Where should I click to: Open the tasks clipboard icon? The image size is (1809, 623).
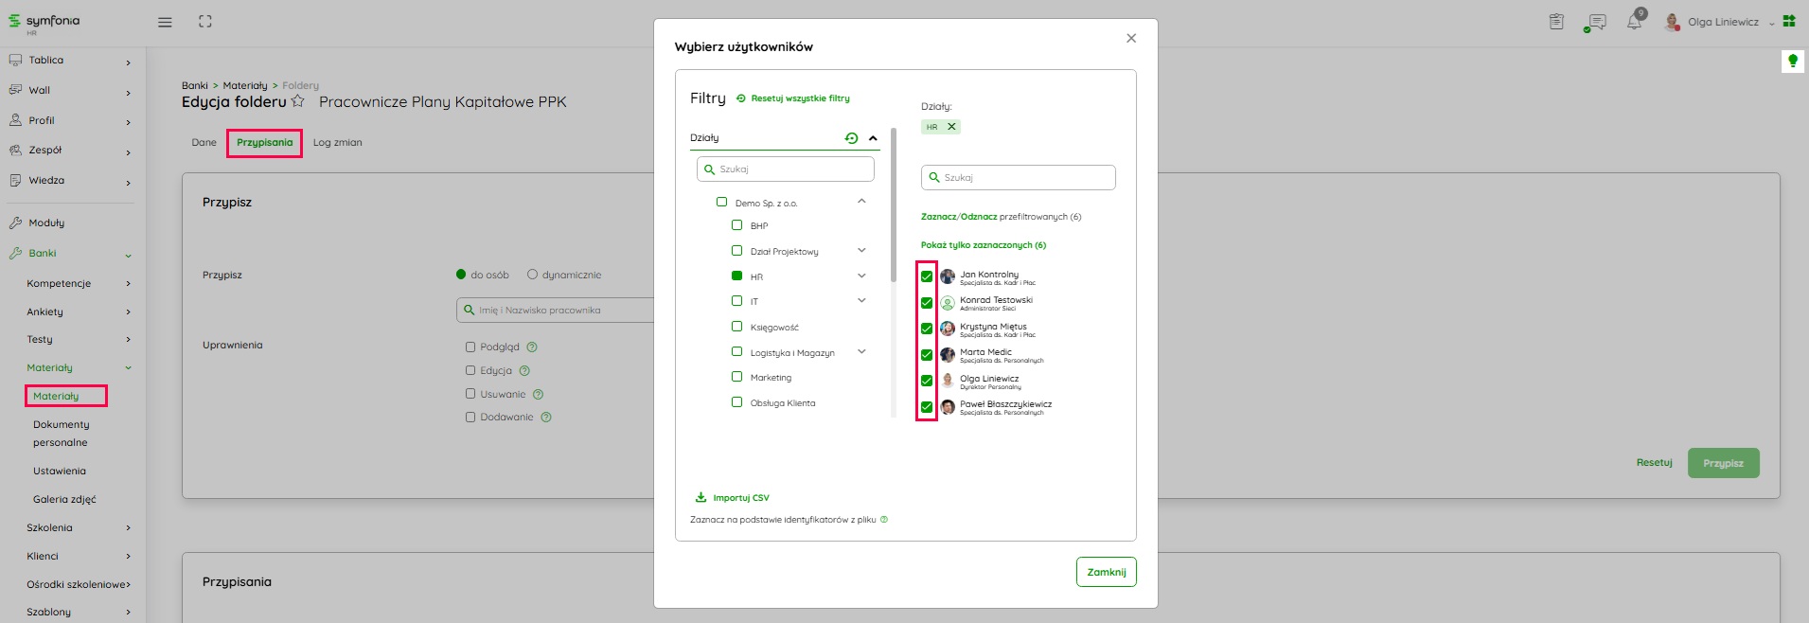click(x=1556, y=22)
